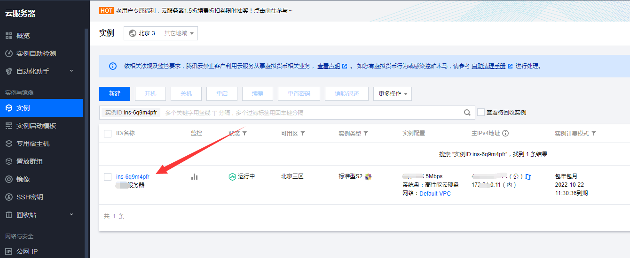Screen dimensions: 630x258
Task: Open the 实例计费模式 column filter
Action: pos(594,134)
